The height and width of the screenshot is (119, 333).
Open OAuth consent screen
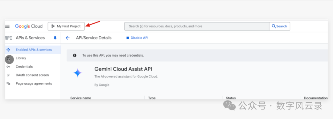point(33,75)
